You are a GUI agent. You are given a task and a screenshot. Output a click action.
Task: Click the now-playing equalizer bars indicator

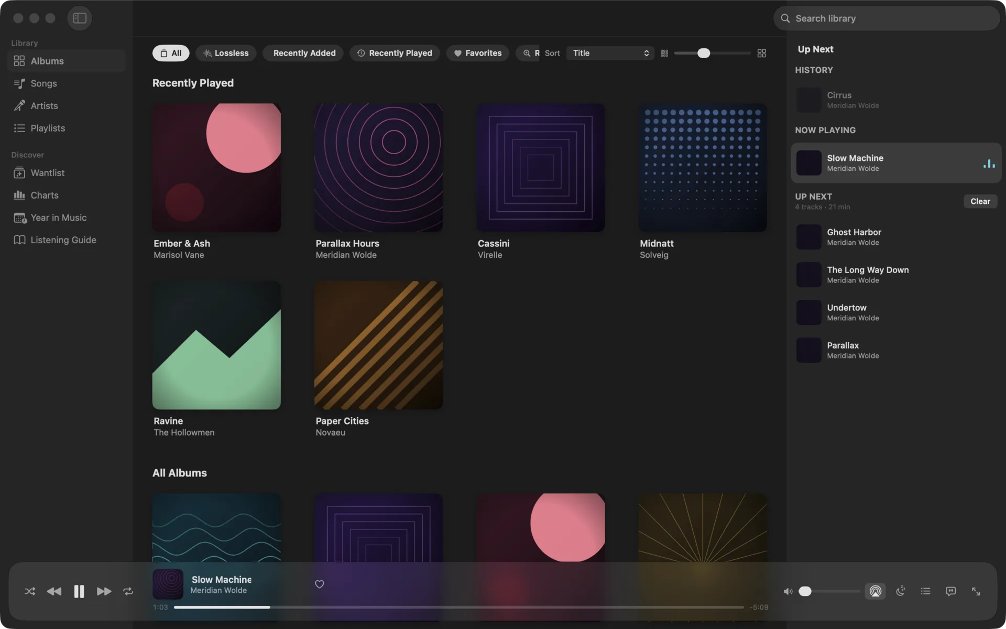989,164
